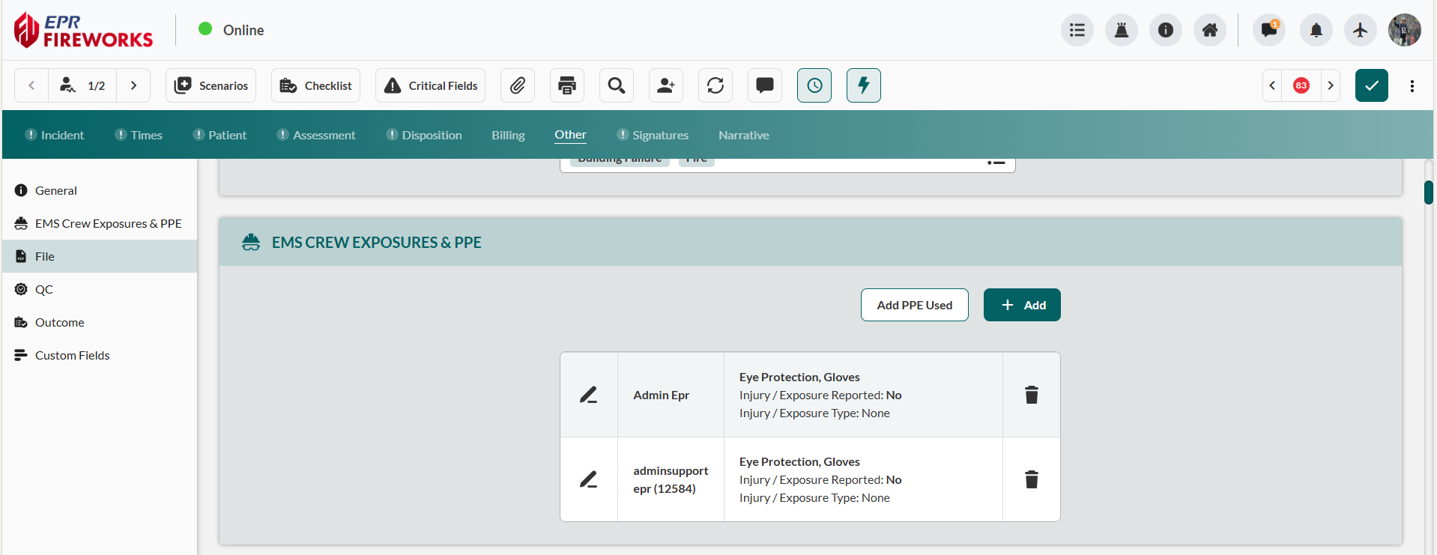Screen dimensions: 1437x555
Task: Open the print icon in toolbar
Action: point(567,85)
